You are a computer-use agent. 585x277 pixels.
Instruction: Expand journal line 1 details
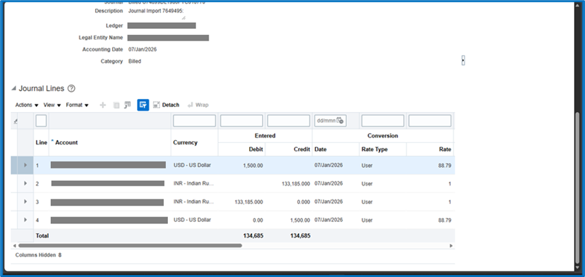pos(25,165)
